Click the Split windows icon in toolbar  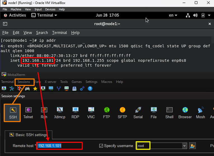tap(51, 89)
